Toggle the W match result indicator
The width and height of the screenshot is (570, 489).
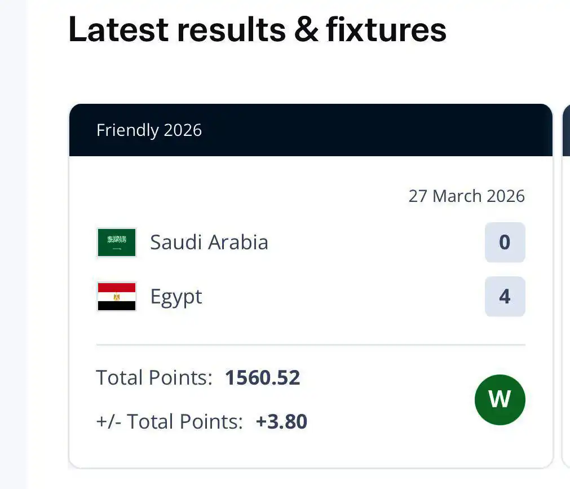(x=500, y=399)
